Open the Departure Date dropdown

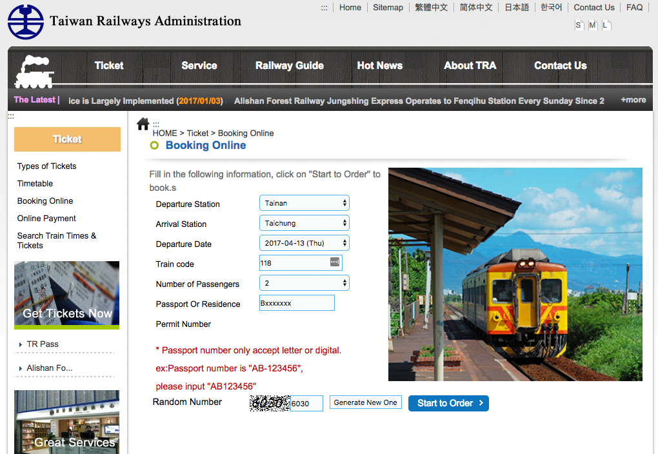point(304,243)
